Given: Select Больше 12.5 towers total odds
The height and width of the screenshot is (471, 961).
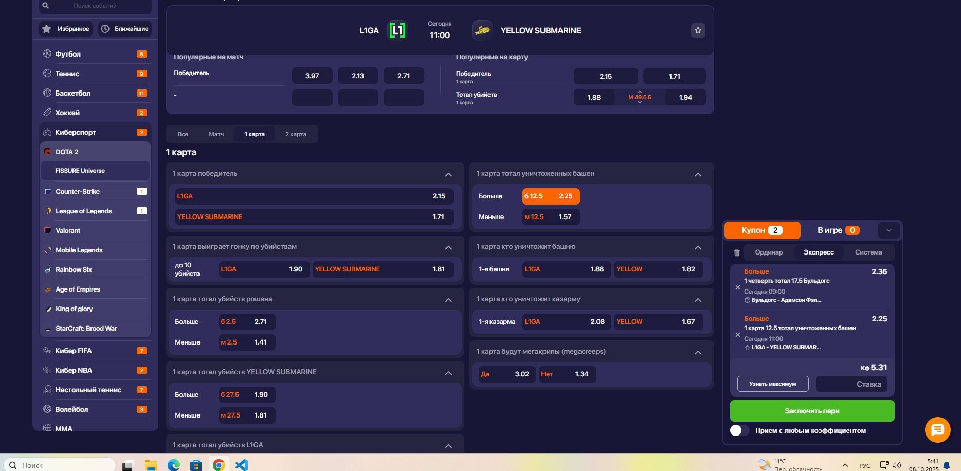Looking at the screenshot, I should [x=551, y=196].
